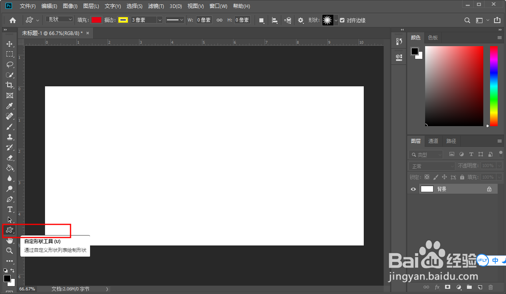Toggle lock all padlock in lock row
This screenshot has height=294, width=506.
[x=462, y=177]
